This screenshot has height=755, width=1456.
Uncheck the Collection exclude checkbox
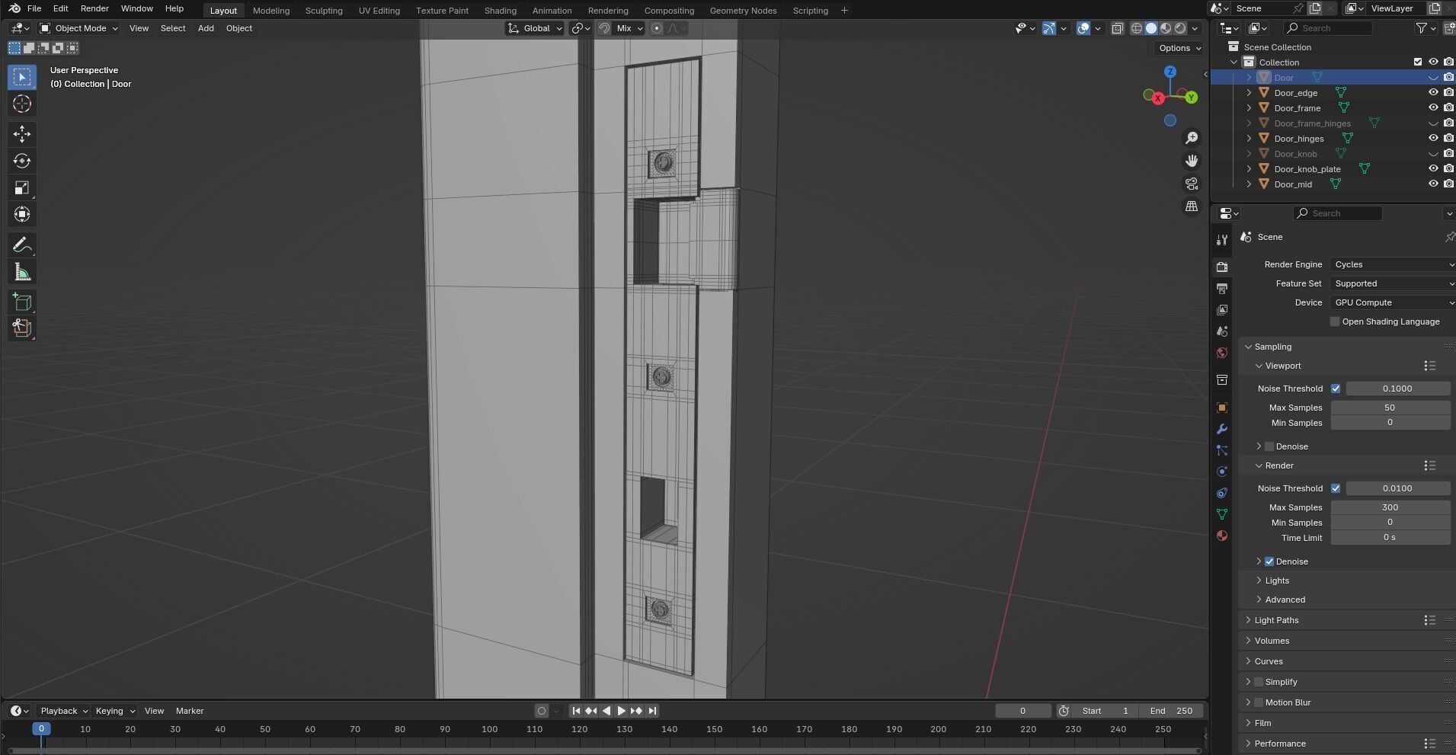1418,62
